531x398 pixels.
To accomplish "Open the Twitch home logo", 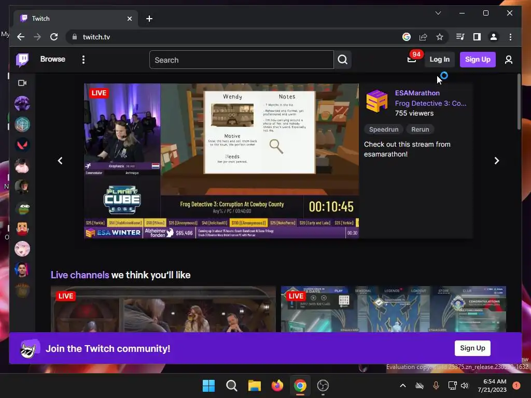I will (22, 60).
